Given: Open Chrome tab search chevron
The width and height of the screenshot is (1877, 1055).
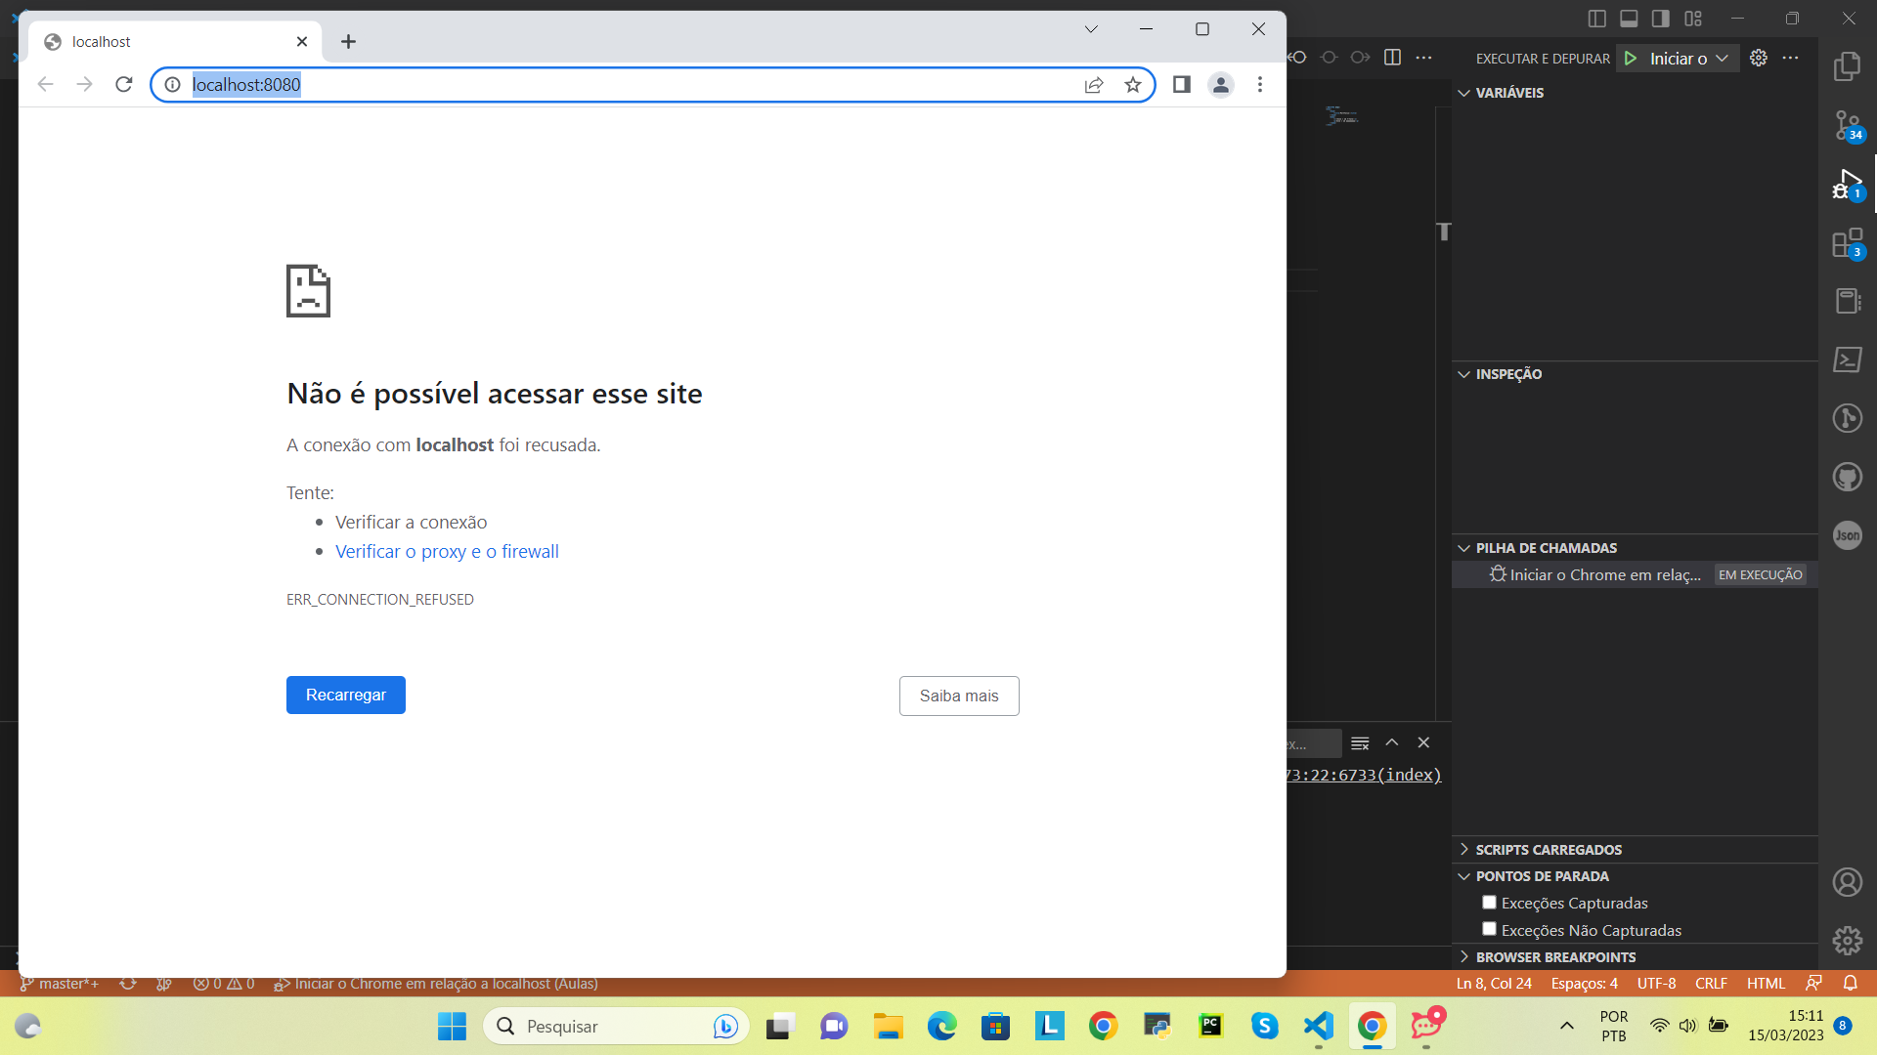Looking at the screenshot, I should click(x=1091, y=29).
